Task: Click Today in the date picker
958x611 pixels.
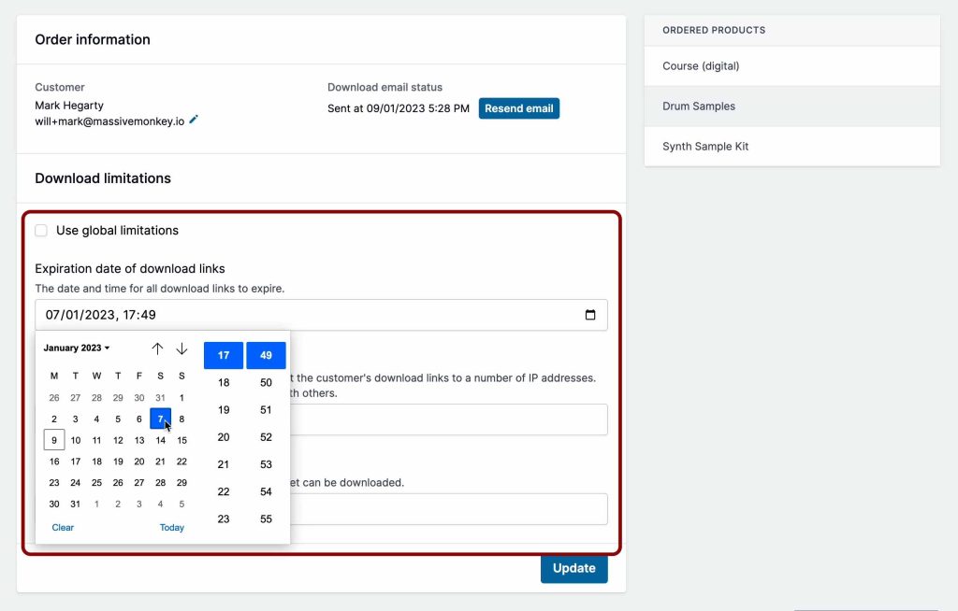Action: tap(172, 528)
